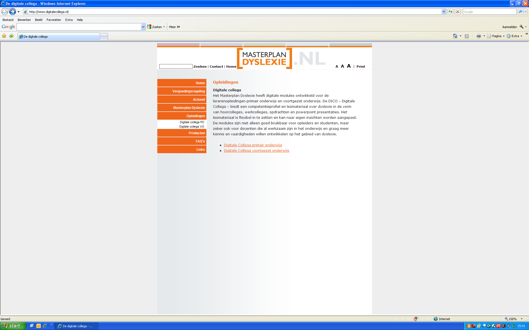Click the Zoeken link in site header

[200, 67]
